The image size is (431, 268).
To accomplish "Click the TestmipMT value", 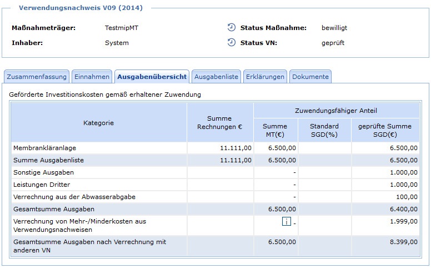I will point(122,28).
